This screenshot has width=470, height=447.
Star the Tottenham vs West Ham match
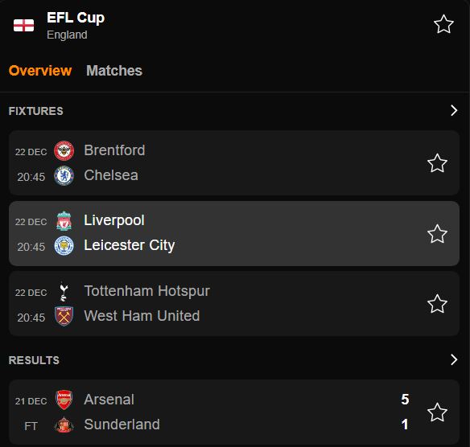coord(437,304)
